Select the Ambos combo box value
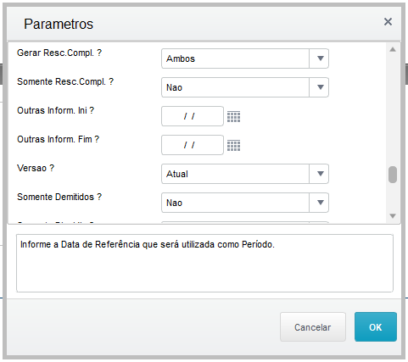 [x=245, y=58]
